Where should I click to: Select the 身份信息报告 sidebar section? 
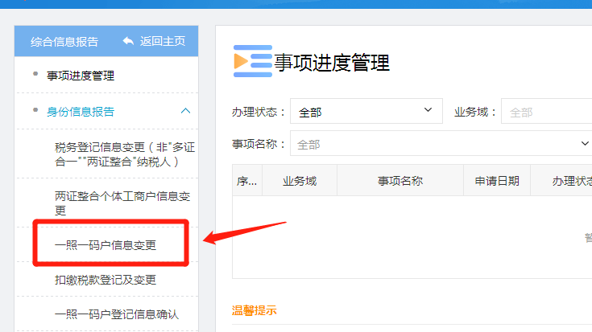[80, 112]
